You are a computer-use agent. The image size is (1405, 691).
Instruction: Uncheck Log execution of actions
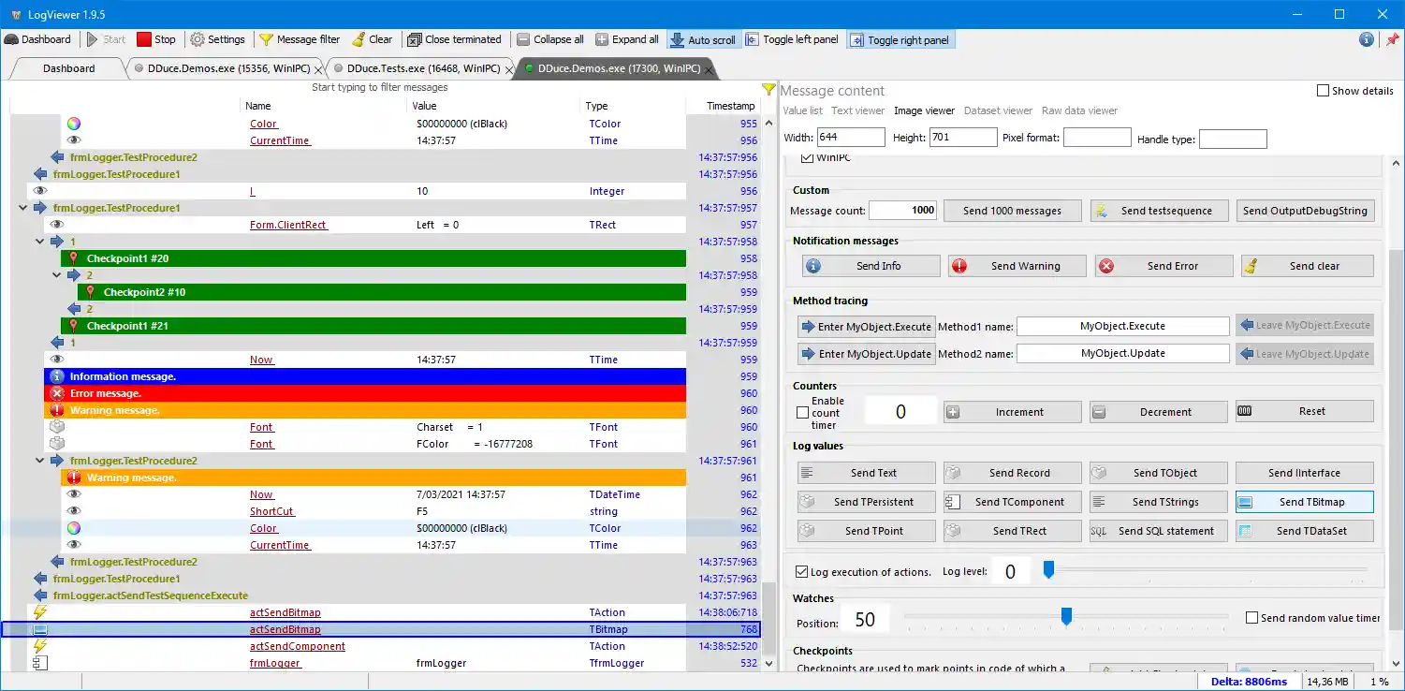802,571
